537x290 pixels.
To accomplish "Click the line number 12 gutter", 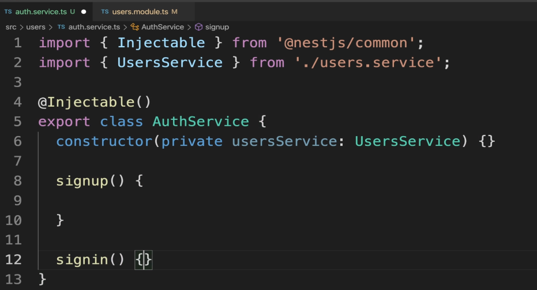I will coord(14,259).
